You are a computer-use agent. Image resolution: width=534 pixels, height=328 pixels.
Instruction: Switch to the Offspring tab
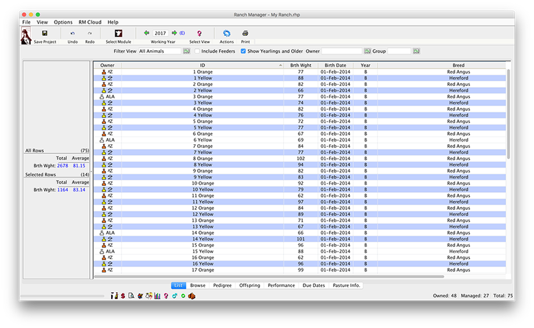(x=249, y=285)
